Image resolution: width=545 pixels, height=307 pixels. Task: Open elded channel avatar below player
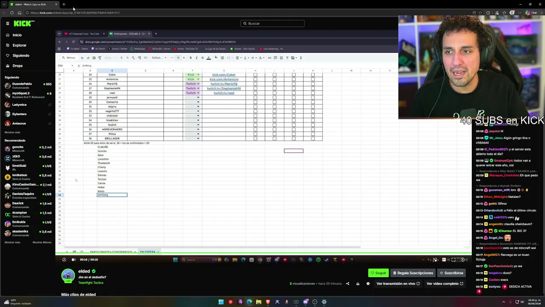(x=68, y=276)
